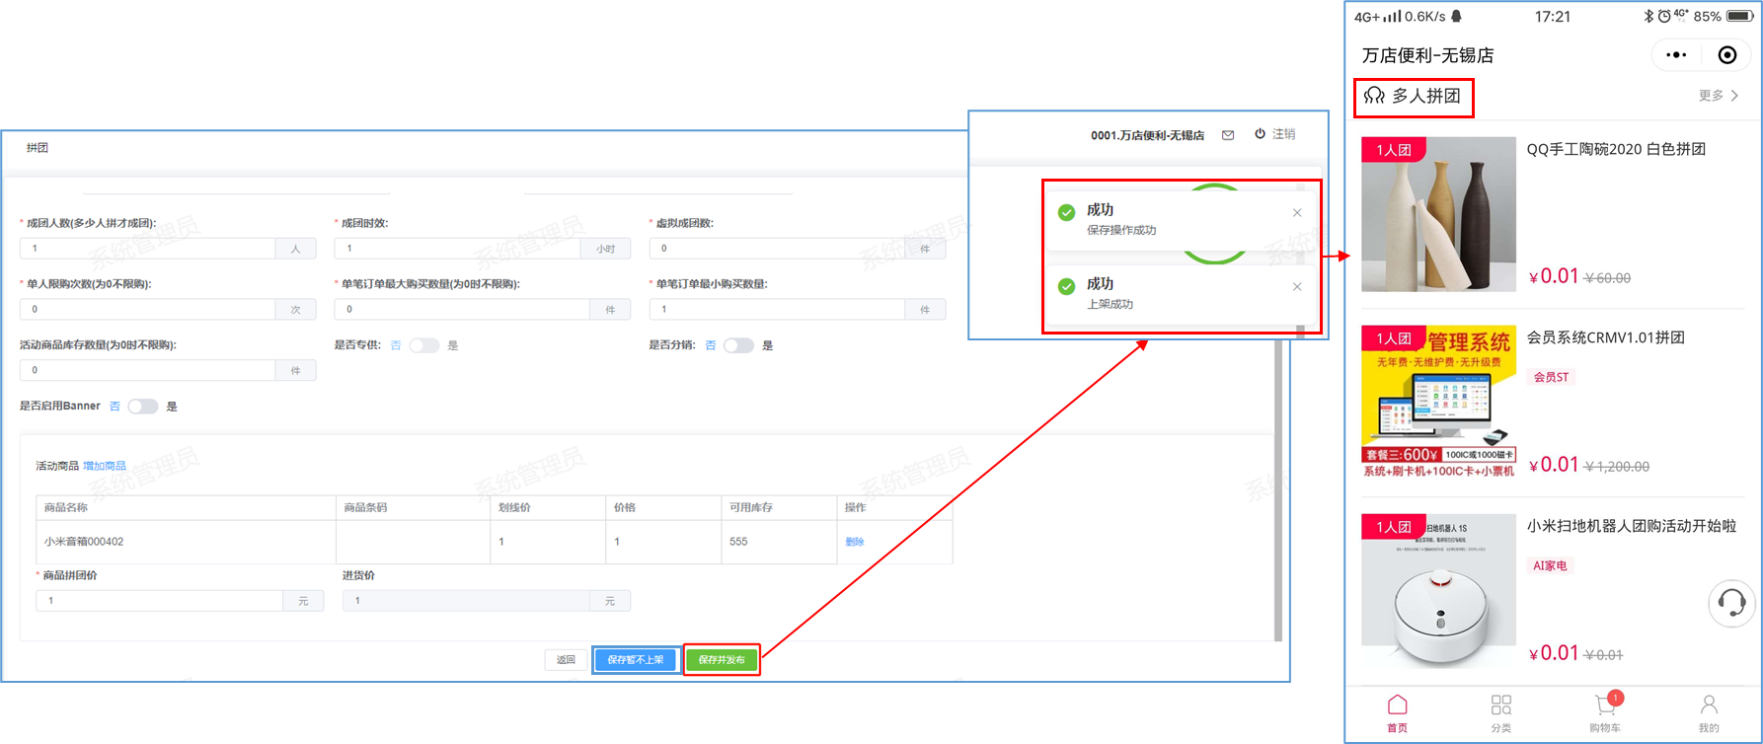
Task: Click the 单人限购次数 input field
Action: click(147, 310)
